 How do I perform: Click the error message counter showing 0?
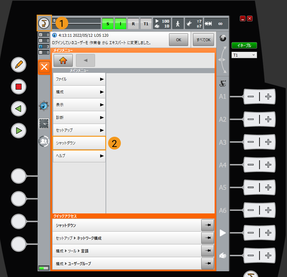44,35
